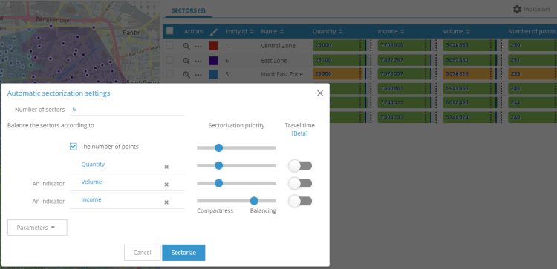Zoom to the NorthEast Zone sector
Image resolution: width=557 pixels, height=269 pixels.
(186, 74)
